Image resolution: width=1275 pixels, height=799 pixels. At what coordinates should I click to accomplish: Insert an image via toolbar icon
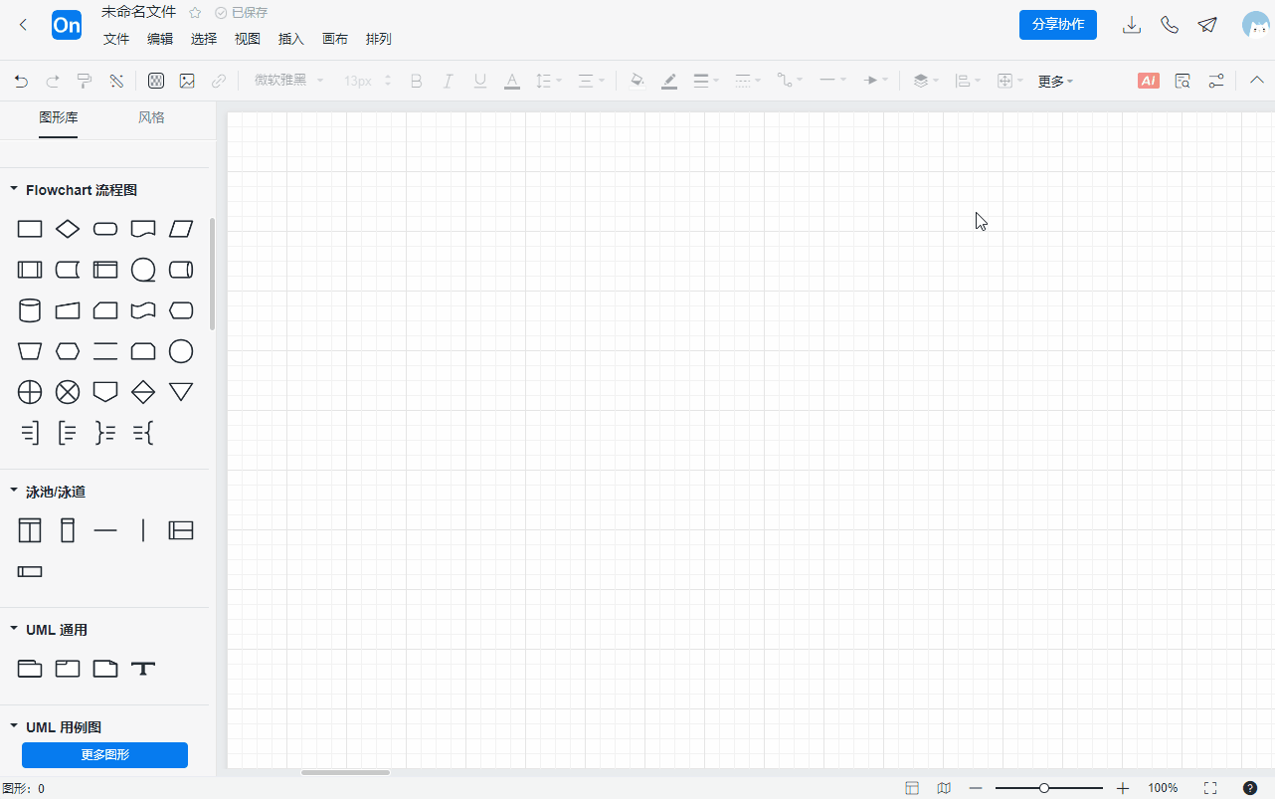(187, 81)
